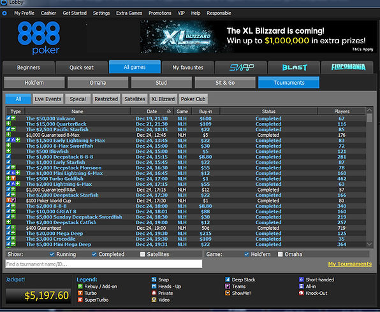Viewport: 380px width, 312px height.
Task: Open the BLAST tab
Action: click(294, 67)
